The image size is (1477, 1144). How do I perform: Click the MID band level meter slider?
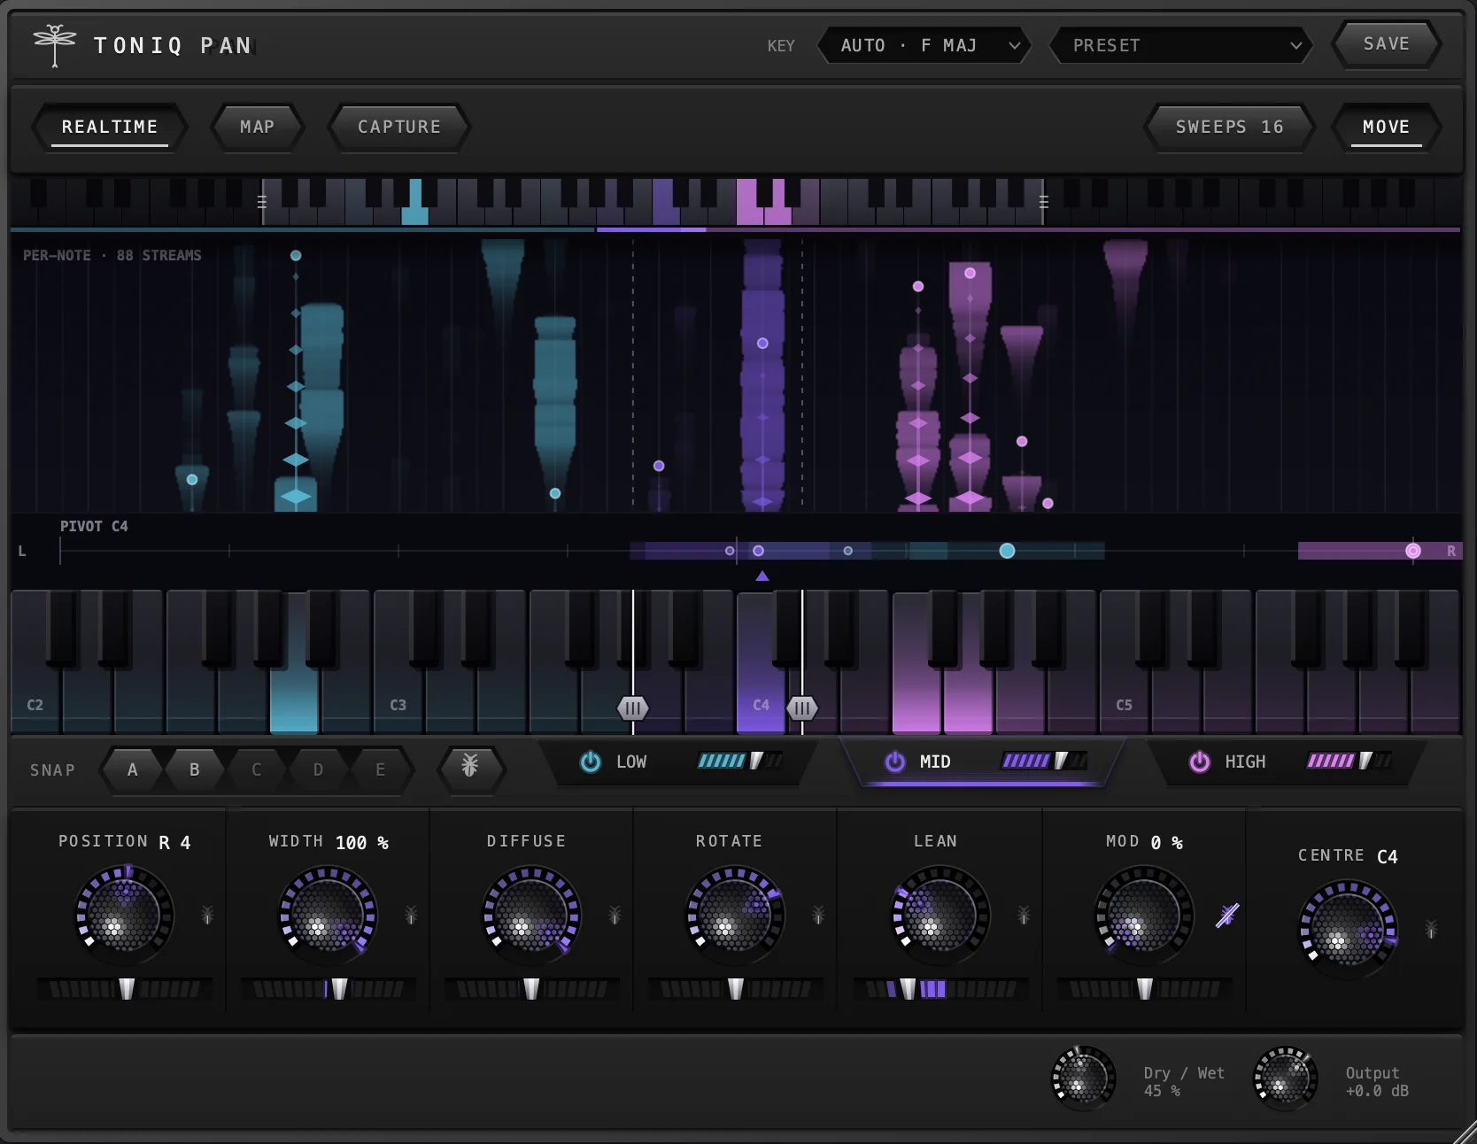click(1045, 761)
